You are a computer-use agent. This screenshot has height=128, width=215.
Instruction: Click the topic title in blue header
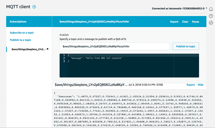coord(94,22)
